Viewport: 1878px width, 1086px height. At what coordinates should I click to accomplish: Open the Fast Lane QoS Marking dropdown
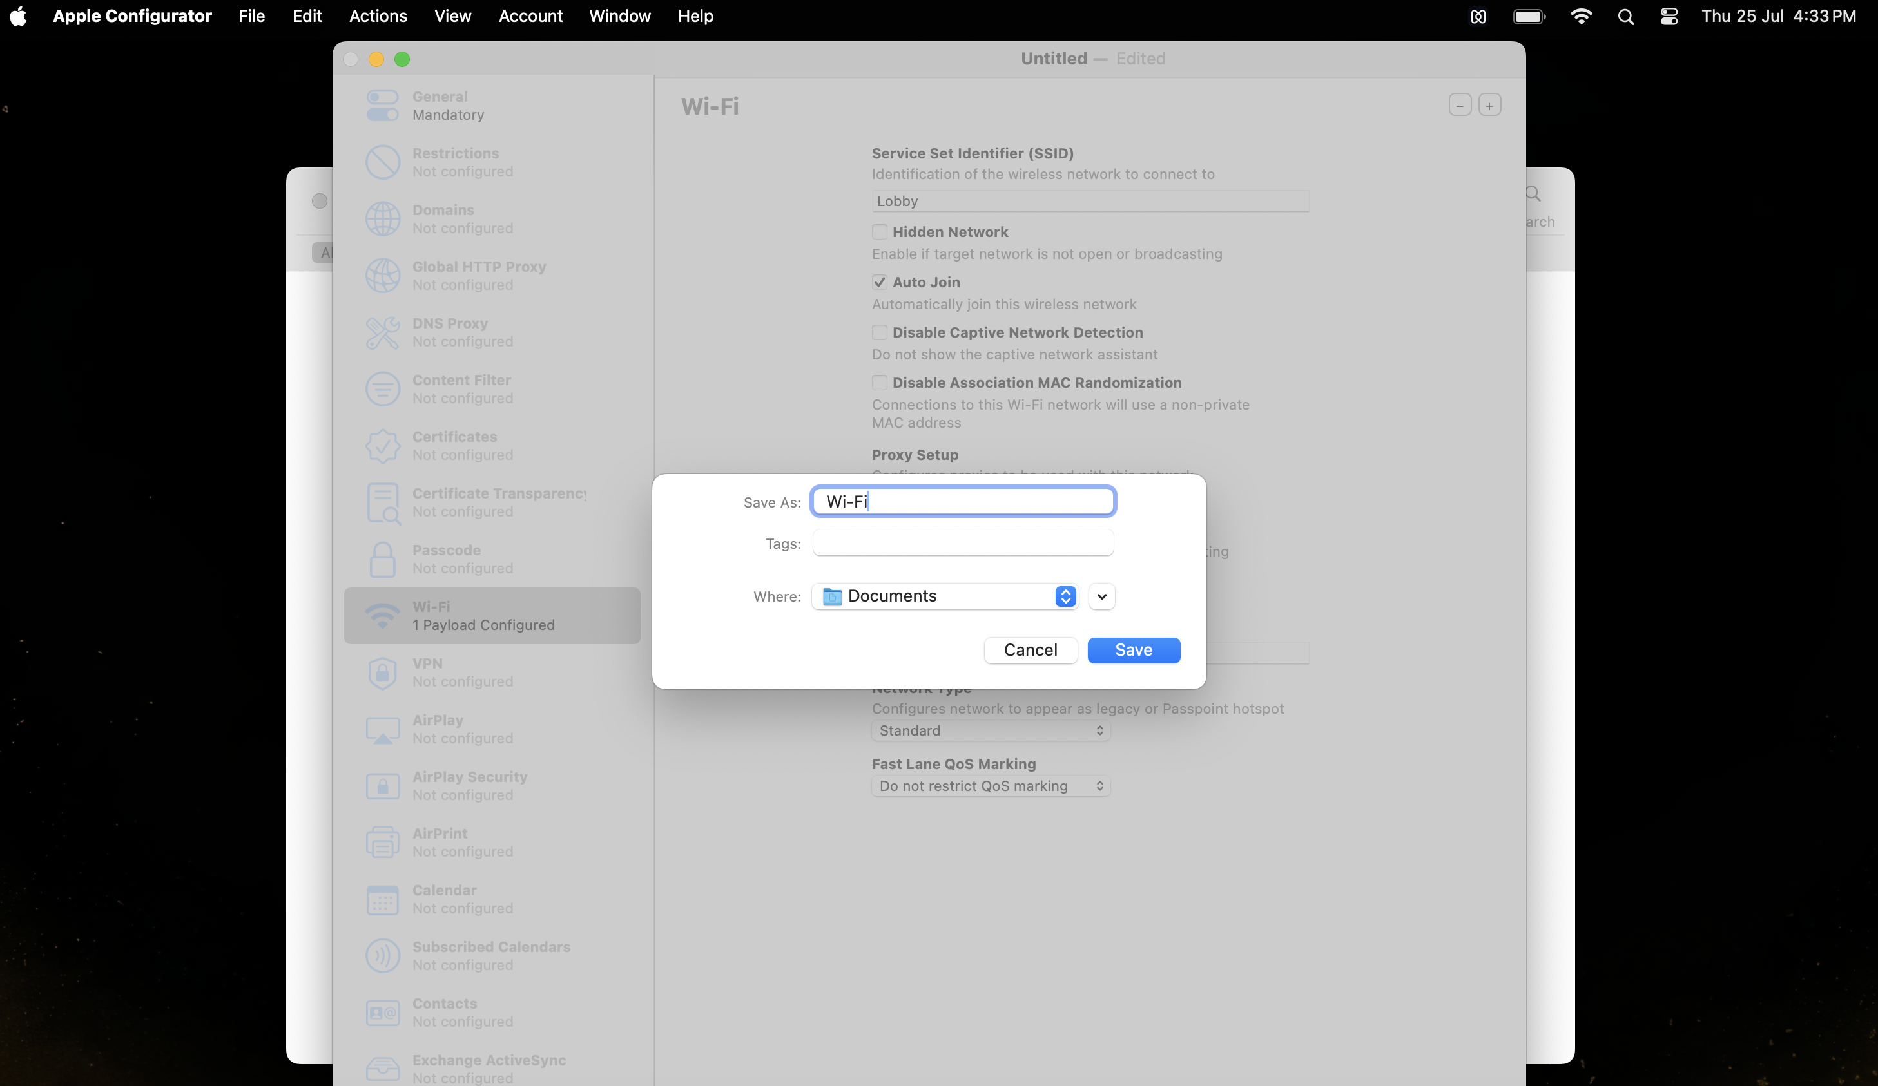point(991,786)
